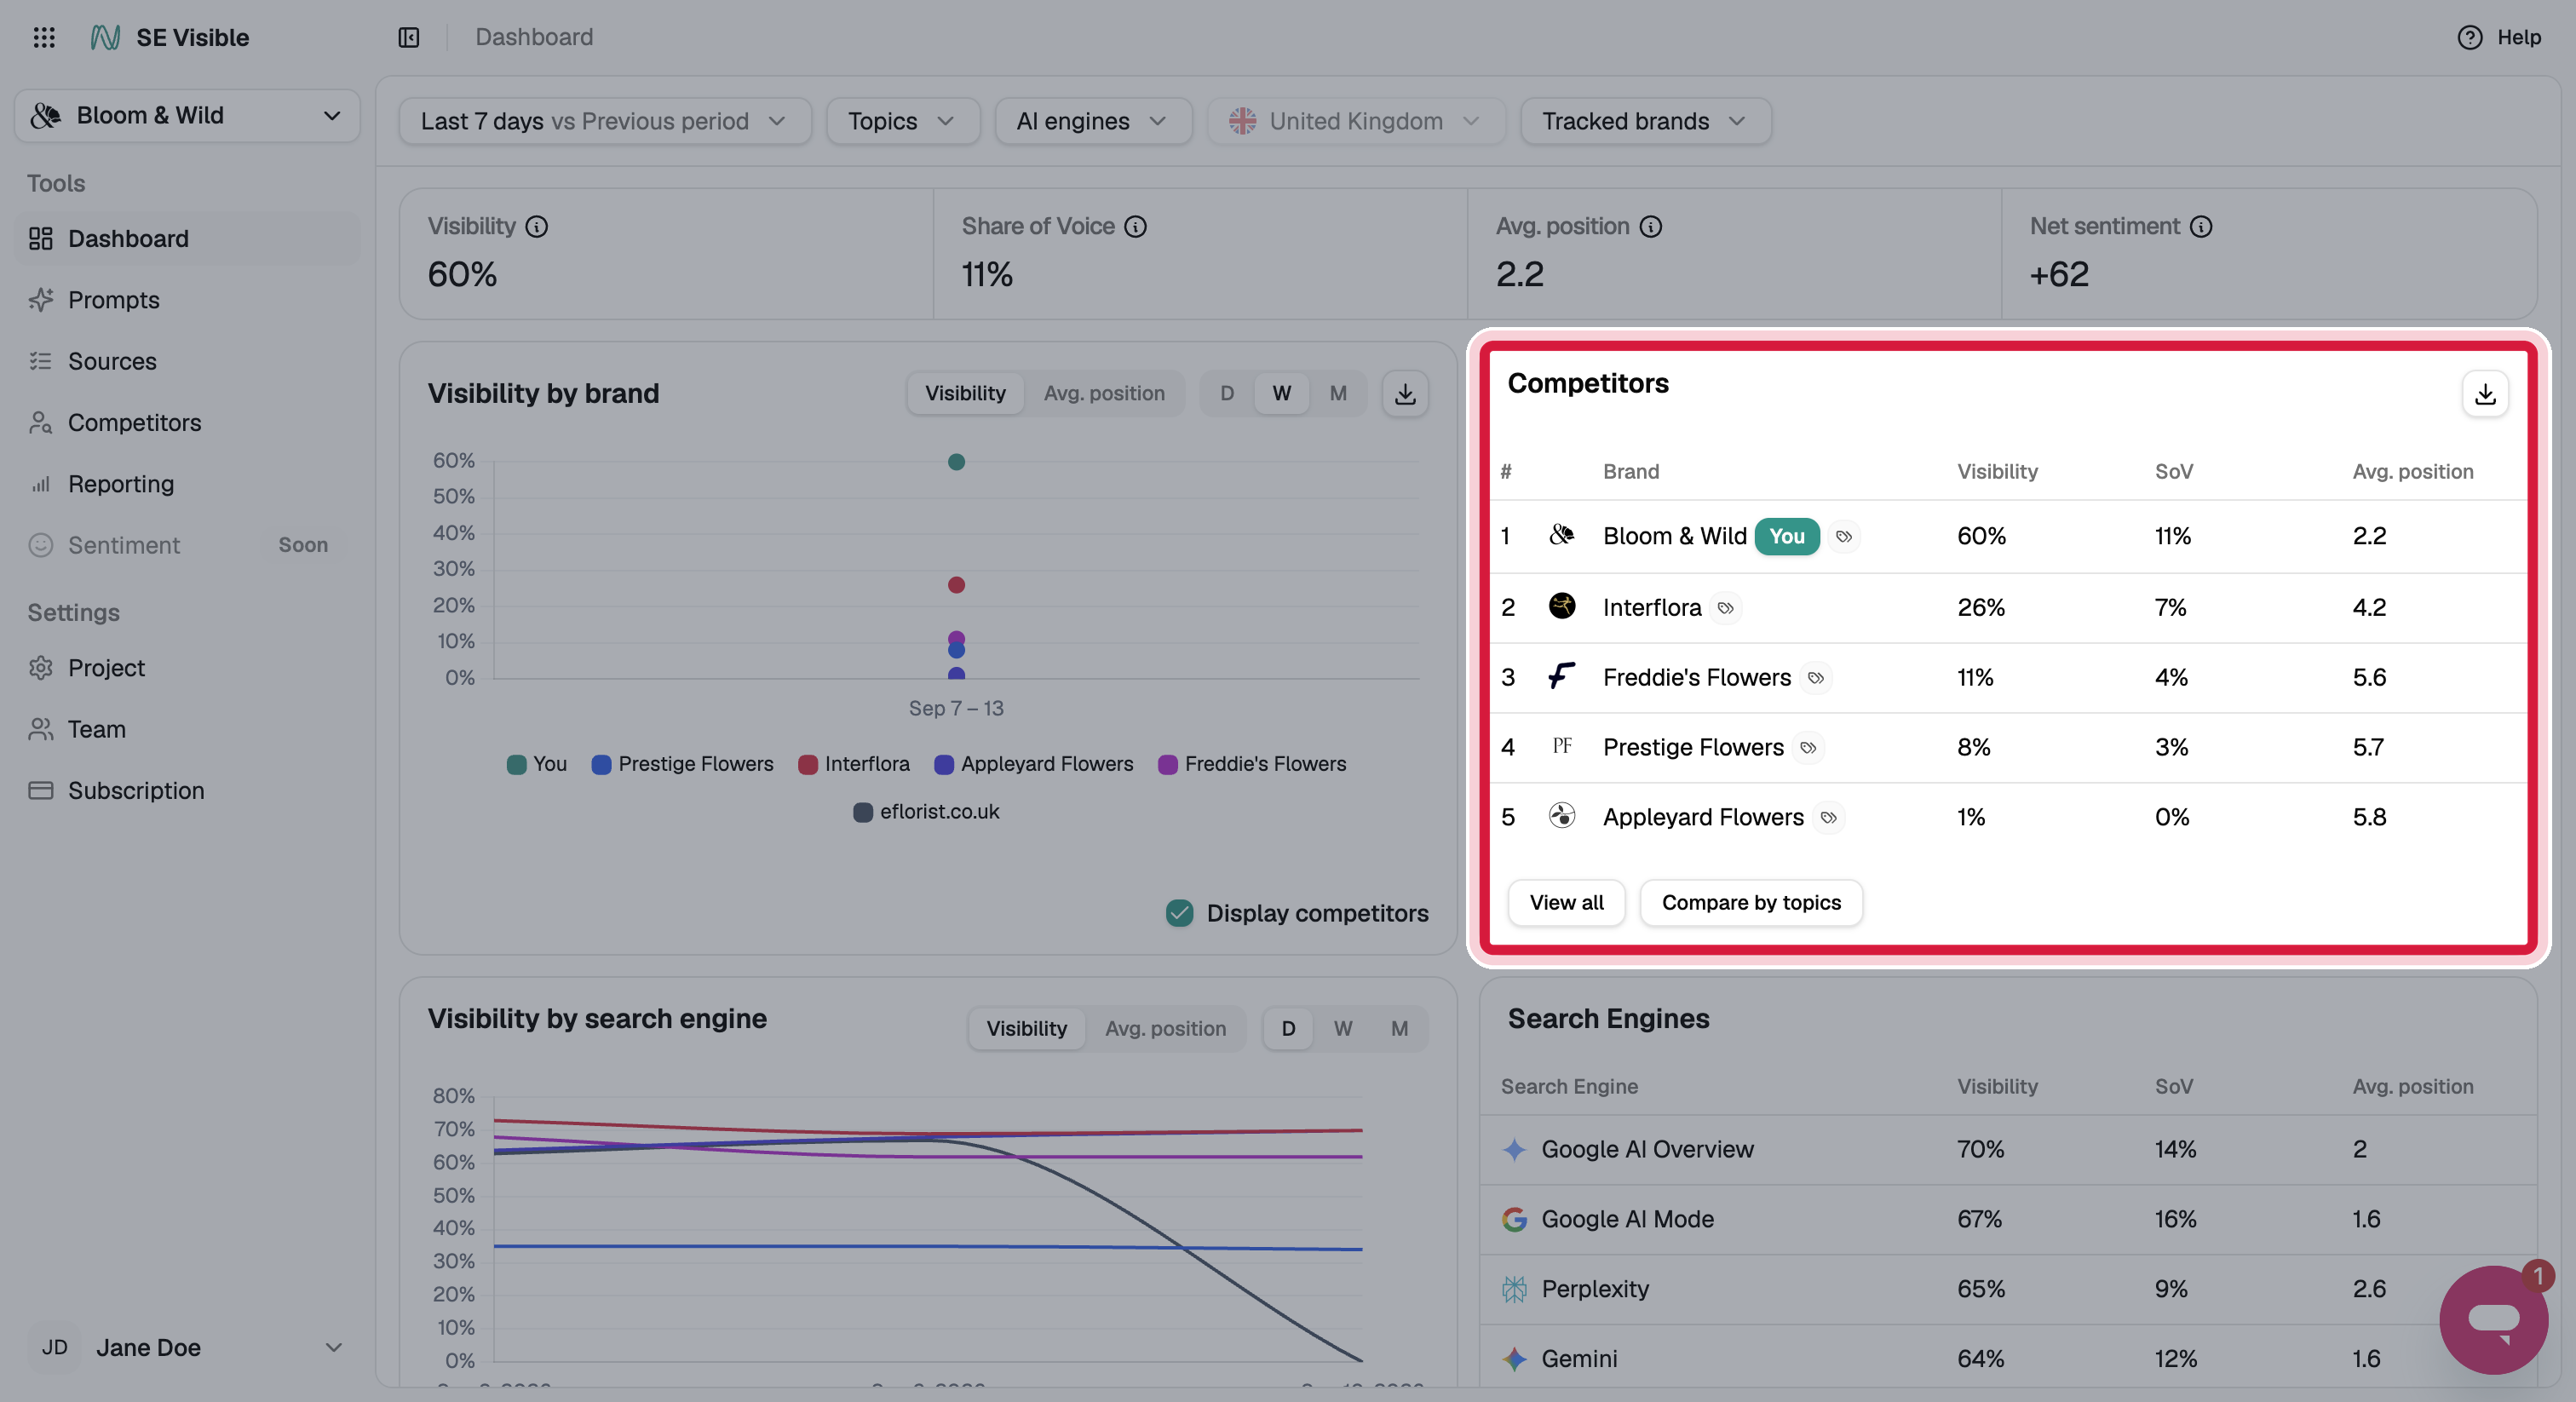
Task: Click the View all competitors button
Action: (1566, 903)
